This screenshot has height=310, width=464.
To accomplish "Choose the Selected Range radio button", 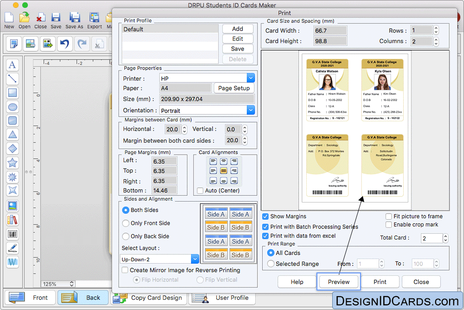I will click(x=271, y=264).
